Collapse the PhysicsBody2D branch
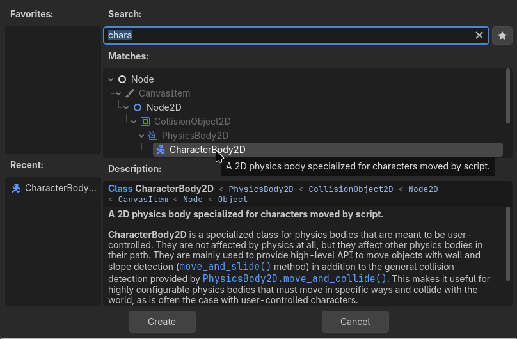Screen dimensions: 517x339 point(141,136)
